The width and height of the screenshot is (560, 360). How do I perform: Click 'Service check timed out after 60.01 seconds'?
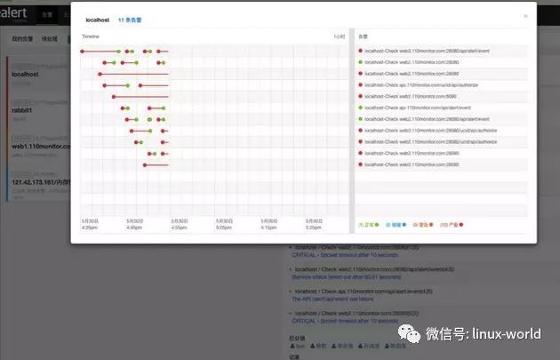point(347,276)
